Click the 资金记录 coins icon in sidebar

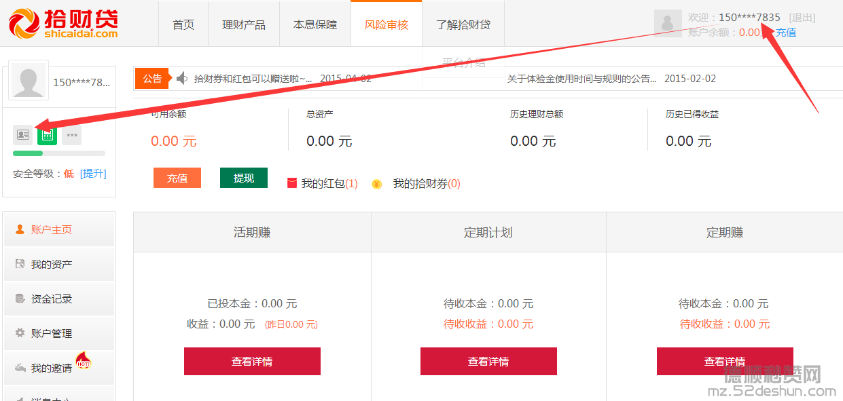click(21, 299)
